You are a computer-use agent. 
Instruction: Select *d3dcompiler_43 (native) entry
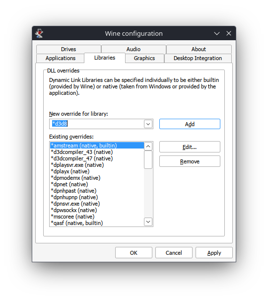pyautogui.click(x=97, y=152)
